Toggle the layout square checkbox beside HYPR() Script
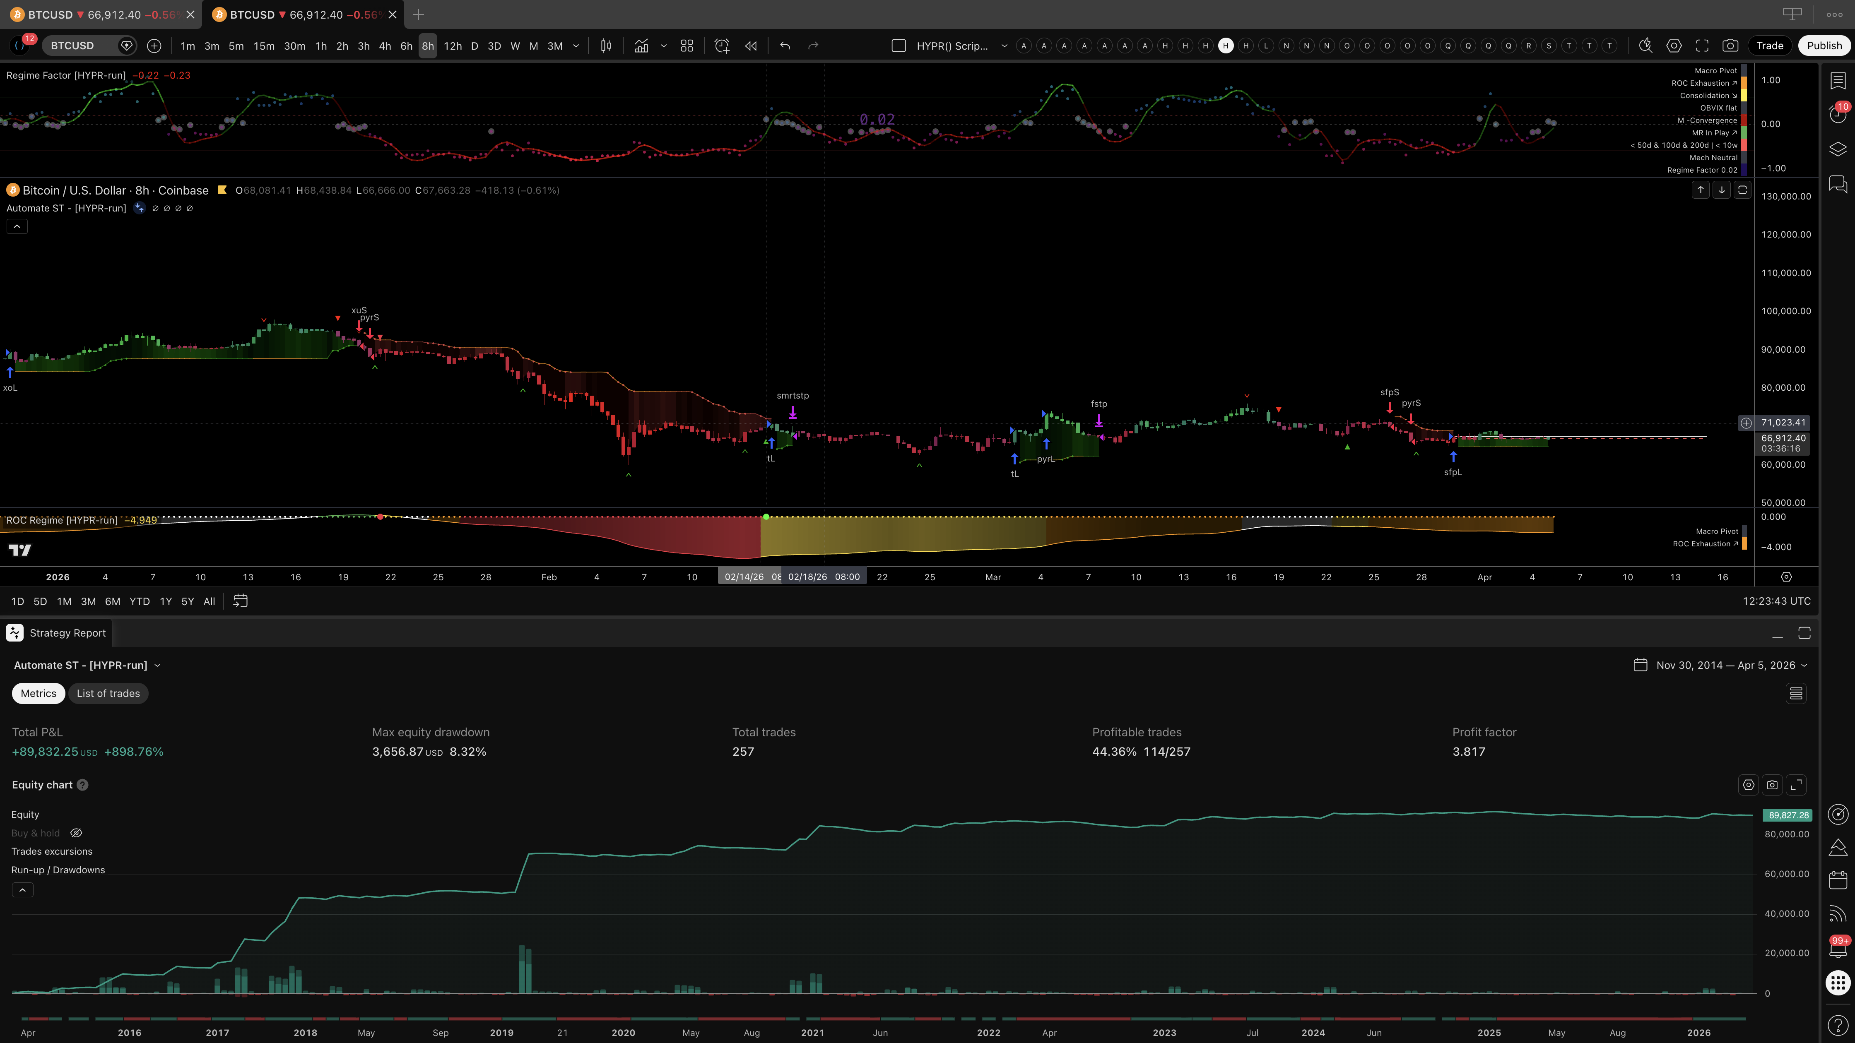Image resolution: width=1855 pixels, height=1043 pixels. [899, 46]
